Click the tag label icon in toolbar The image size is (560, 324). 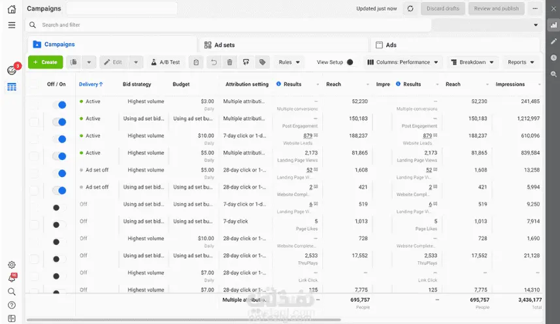click(x=262, y=62)
